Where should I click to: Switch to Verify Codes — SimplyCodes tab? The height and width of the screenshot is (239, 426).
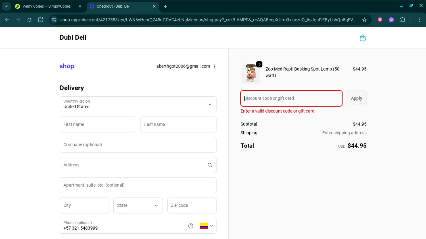(x=47, y=6)
